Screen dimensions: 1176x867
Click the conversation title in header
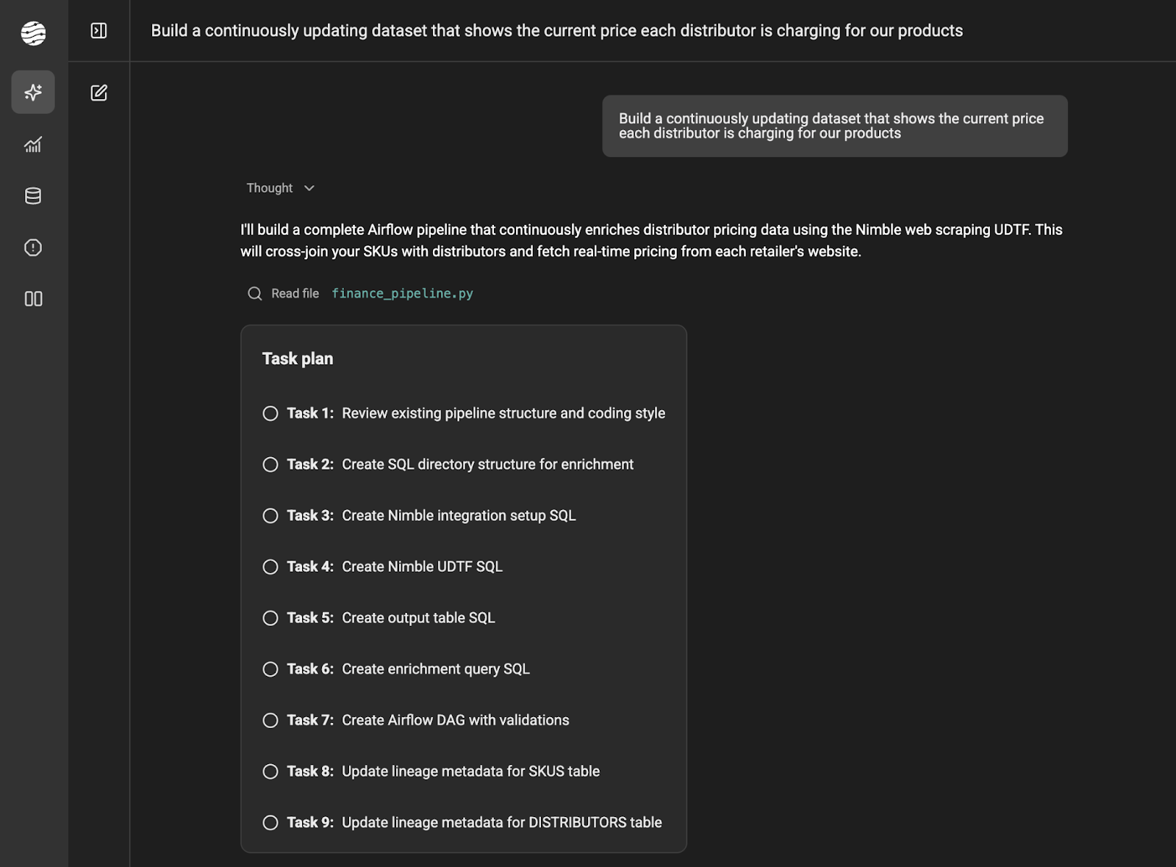click(x=556, y=31)
